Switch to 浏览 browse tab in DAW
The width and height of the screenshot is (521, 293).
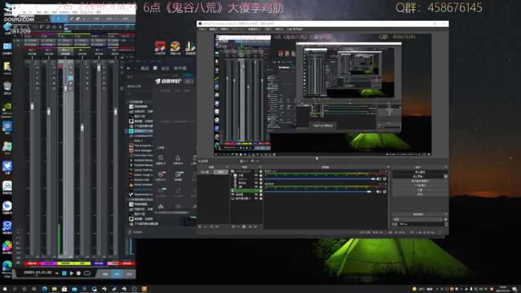coord(129,274)
